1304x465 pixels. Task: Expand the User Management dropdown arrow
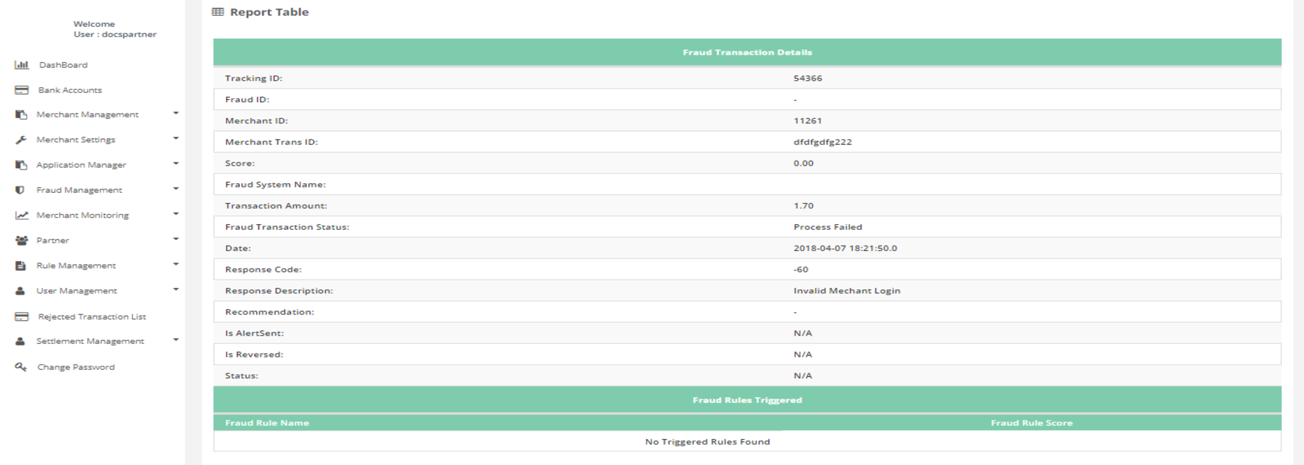click(176, 289)
